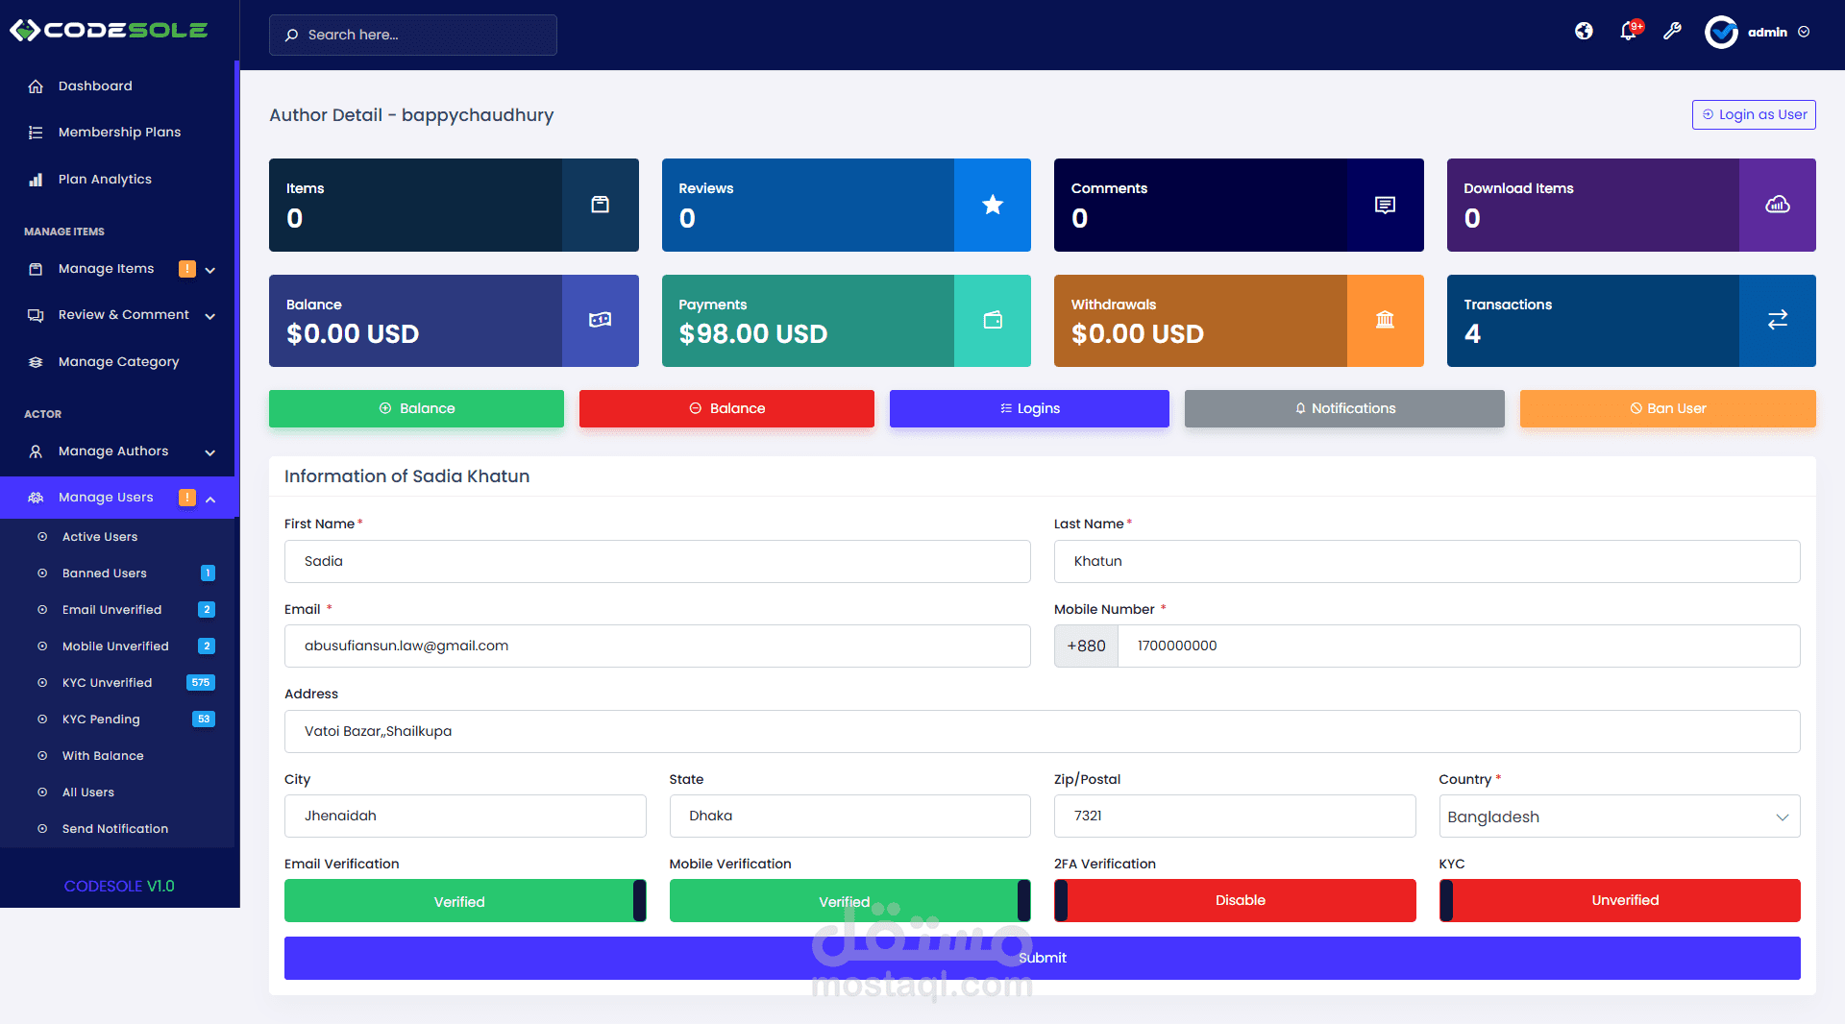Open the wrench settings icon
The width and height of the screenshot is (1845, 1024).
click(1672, 31)
